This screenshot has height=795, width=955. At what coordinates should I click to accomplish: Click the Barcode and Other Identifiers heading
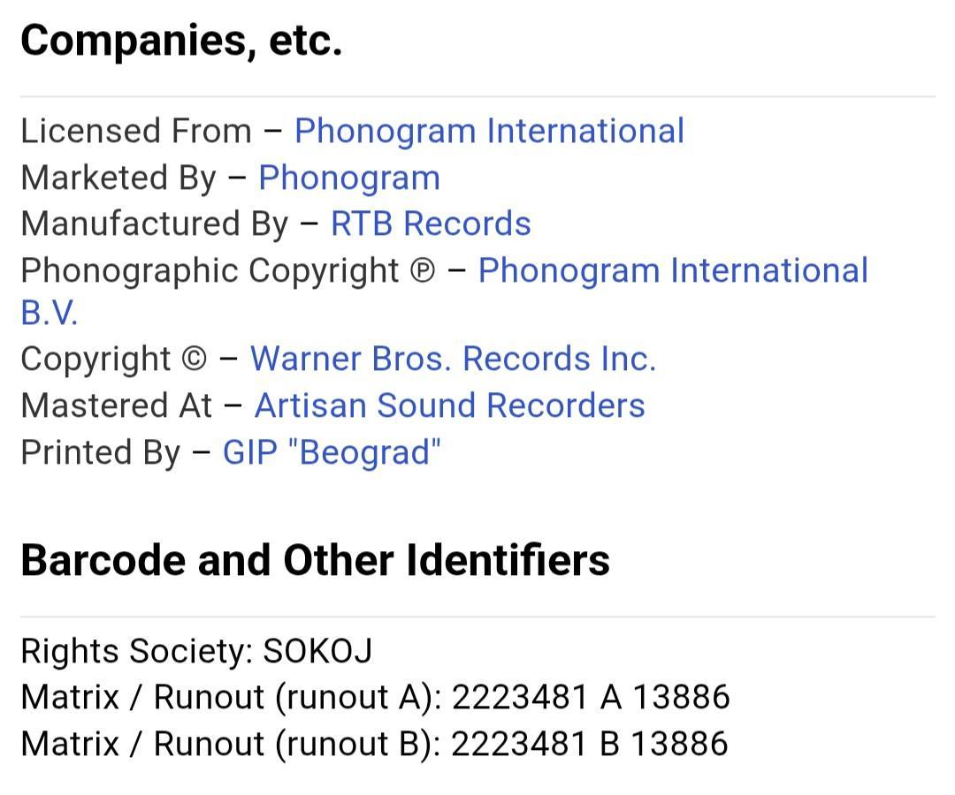(315, 560)
